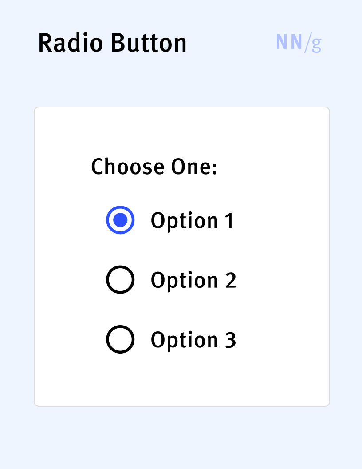
Task: Open the NN/g logo
Action: tap(299, 43)
